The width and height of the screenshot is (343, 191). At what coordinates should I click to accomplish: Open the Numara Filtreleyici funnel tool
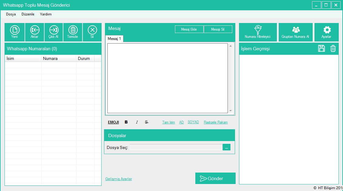[x=258, y=32]
